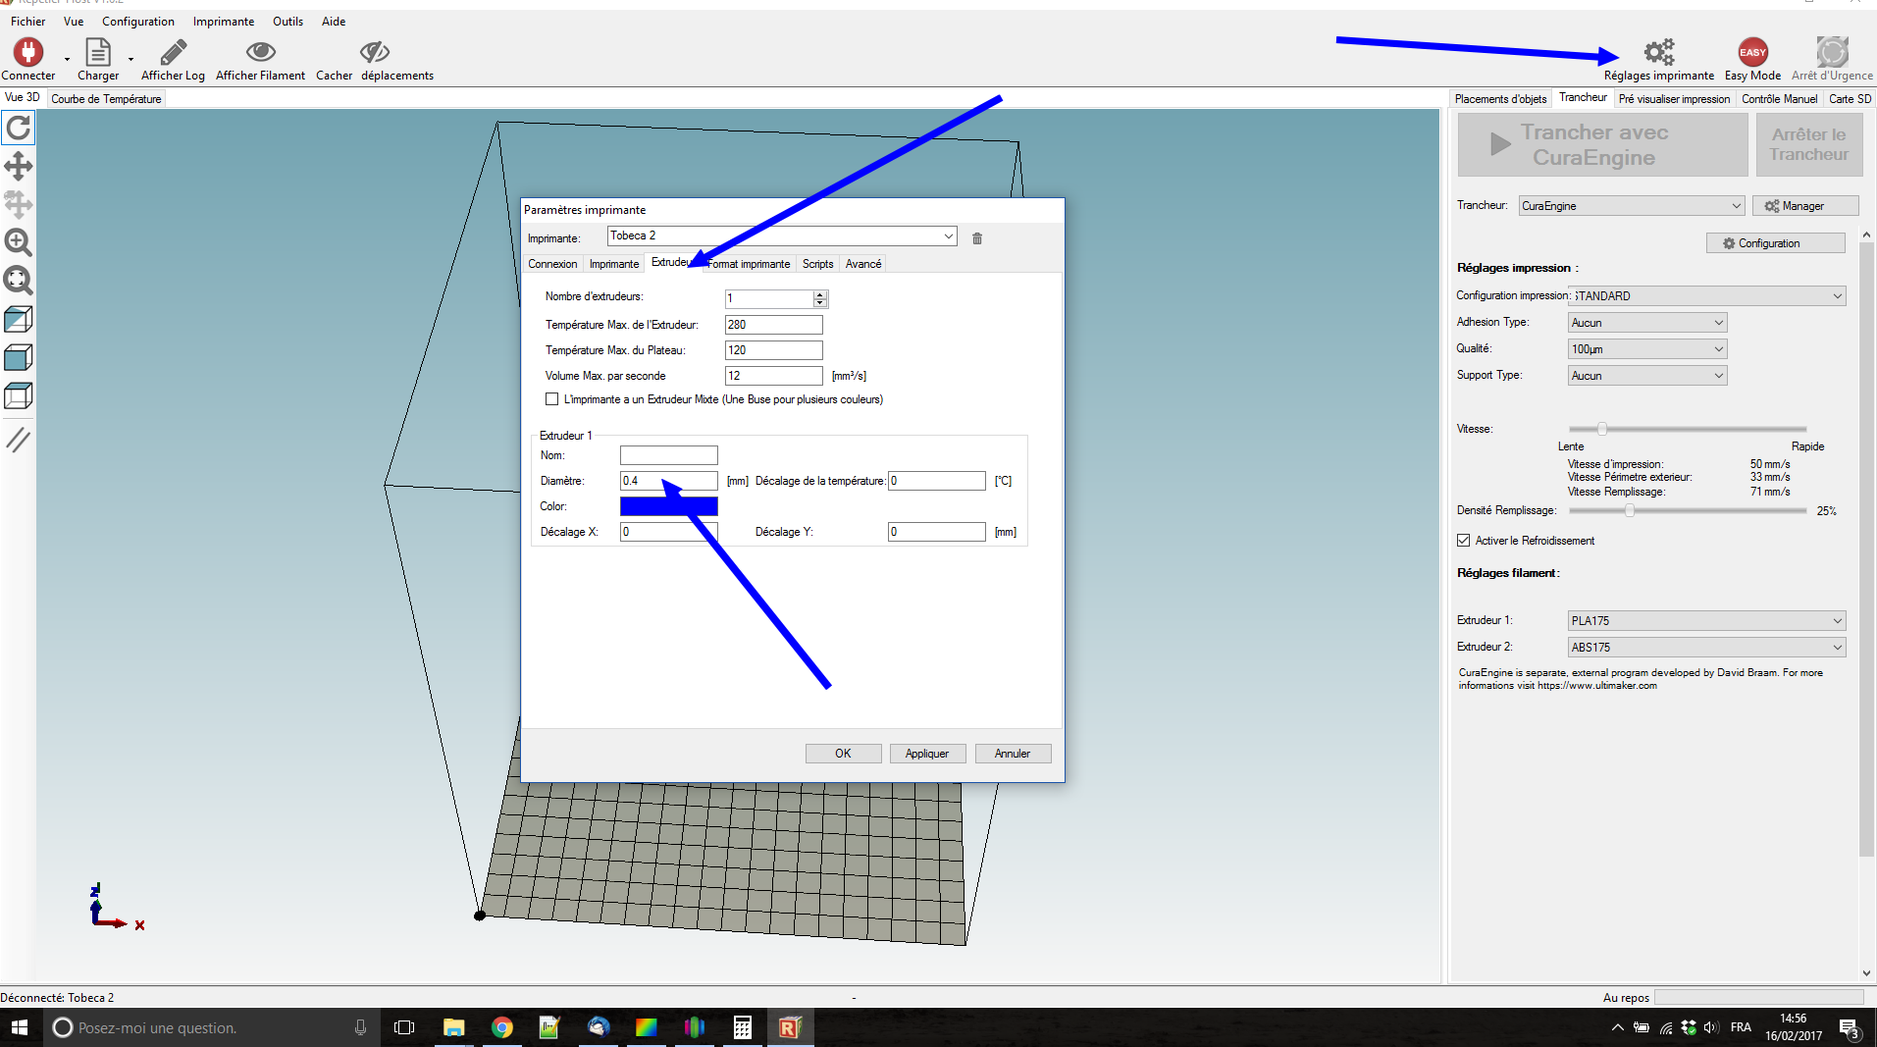Open the Configuration menu

[137, 22]
